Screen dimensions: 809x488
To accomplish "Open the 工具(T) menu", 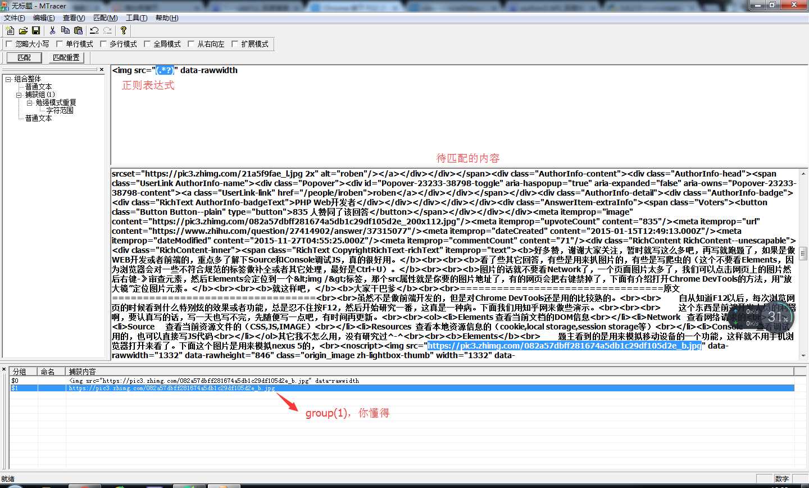I will pos(137,18).
